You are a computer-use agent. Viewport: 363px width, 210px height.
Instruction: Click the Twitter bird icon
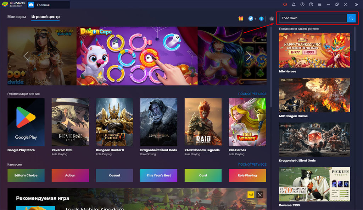coord(251,18)
